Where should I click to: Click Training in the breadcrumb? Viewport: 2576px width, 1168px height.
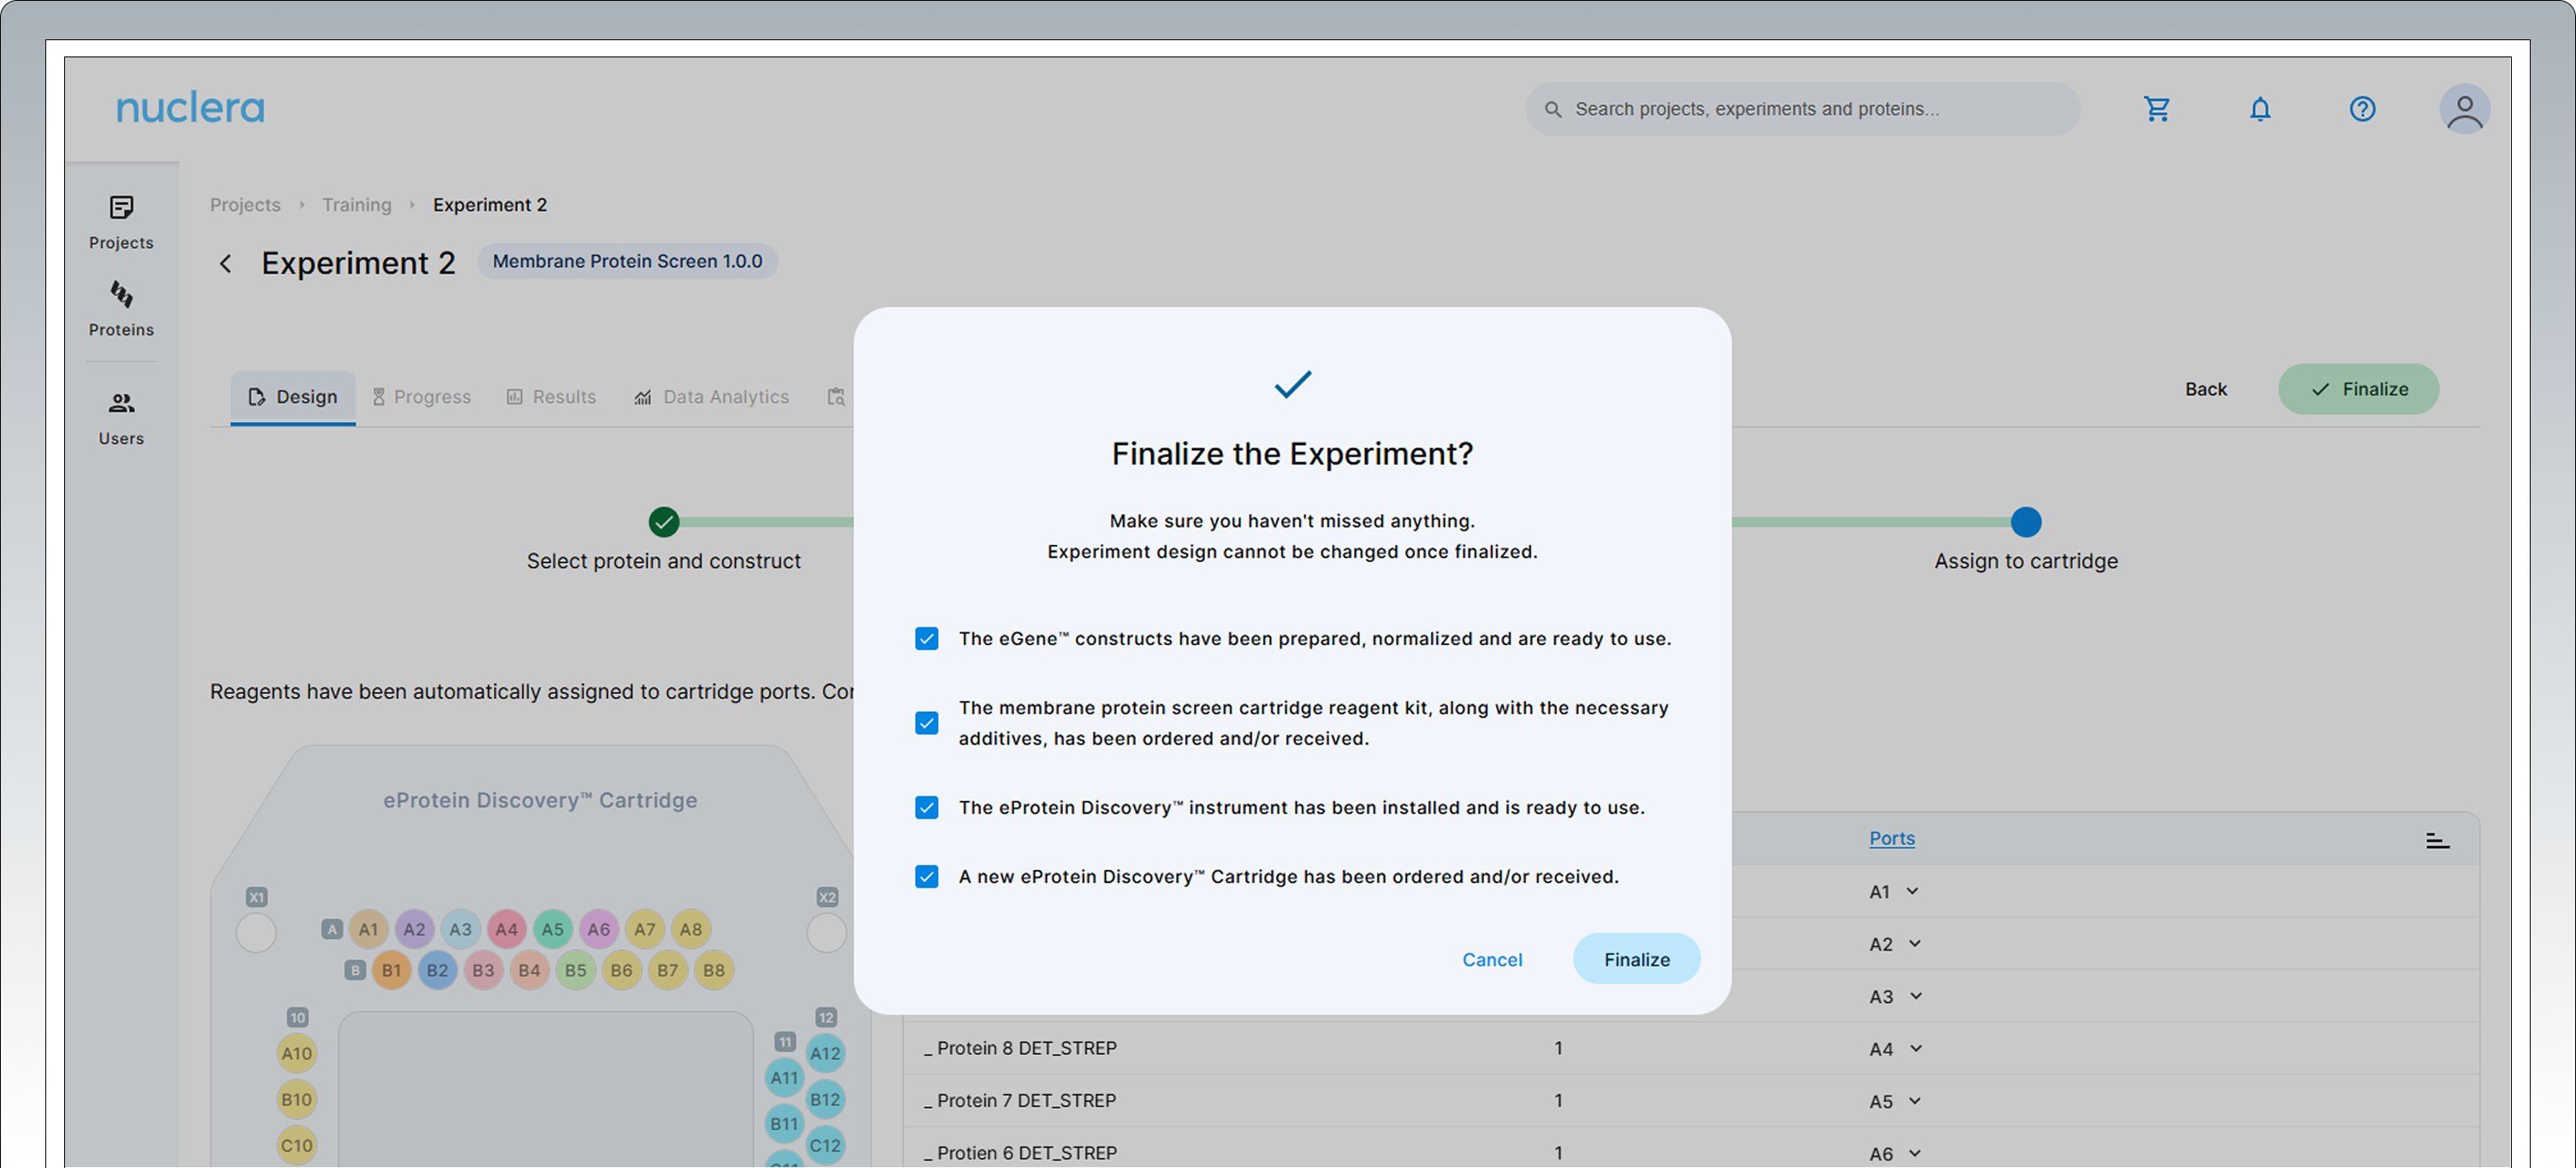(356, 205)
